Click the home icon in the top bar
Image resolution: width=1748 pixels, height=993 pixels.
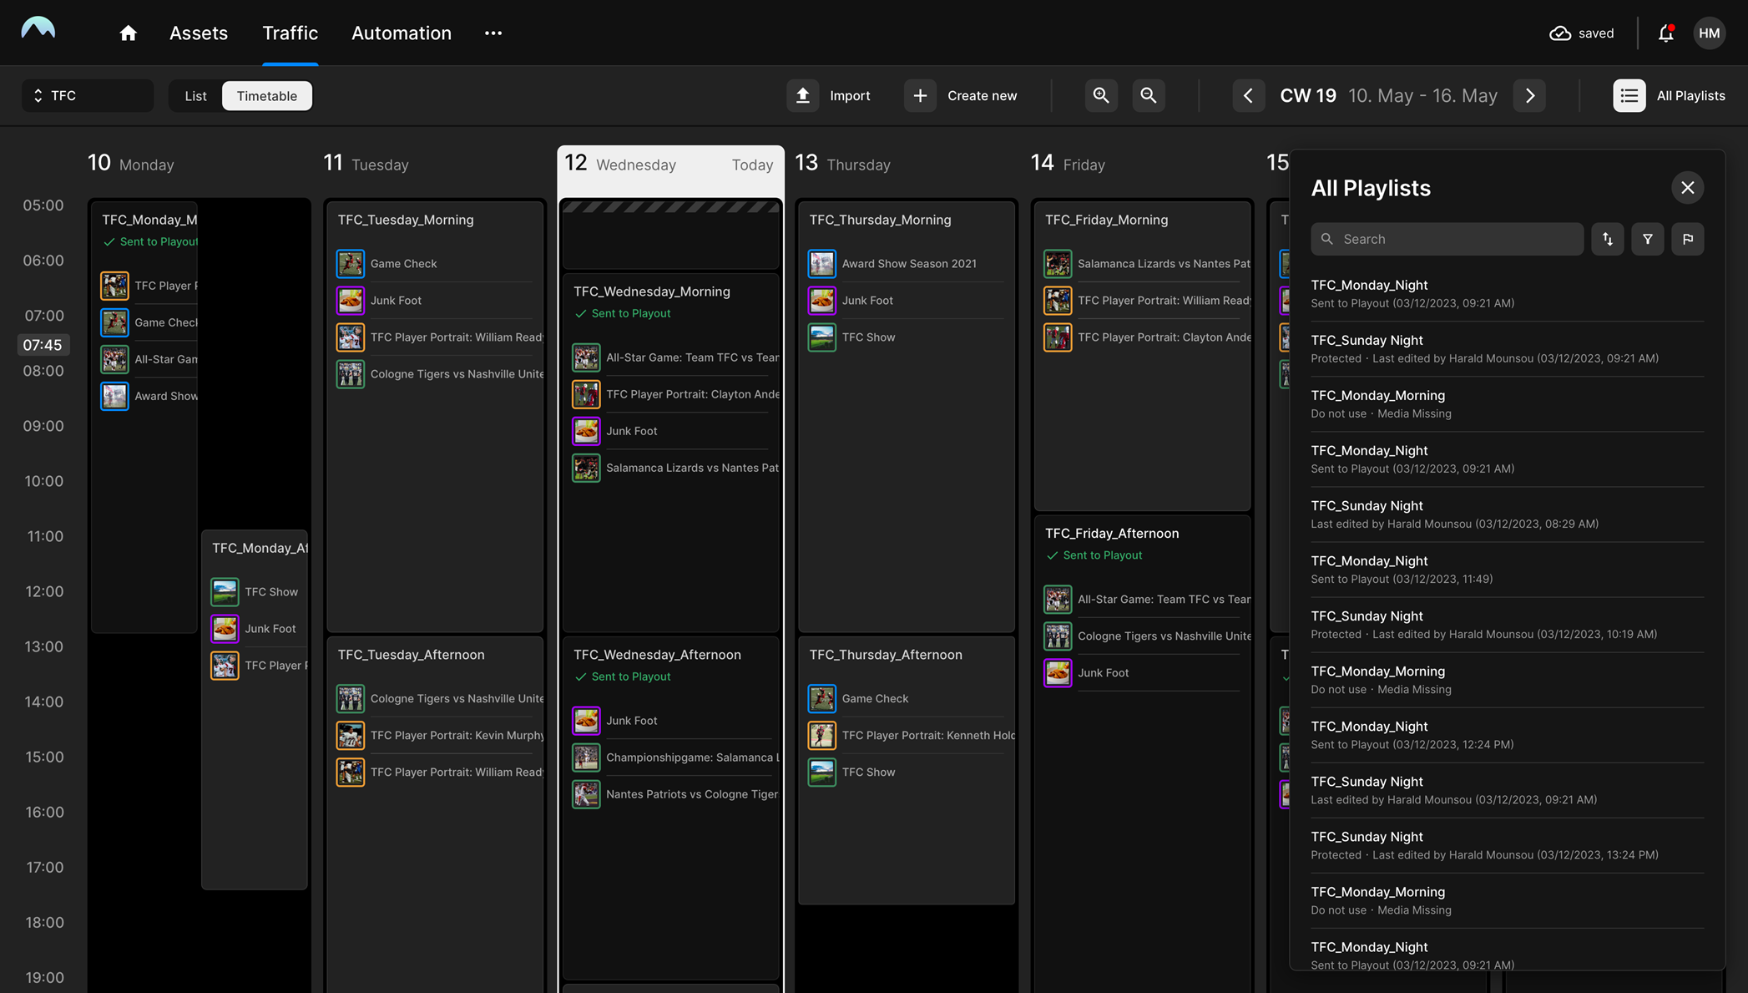pos(127,33)
